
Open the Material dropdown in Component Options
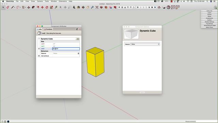point(145,44)
